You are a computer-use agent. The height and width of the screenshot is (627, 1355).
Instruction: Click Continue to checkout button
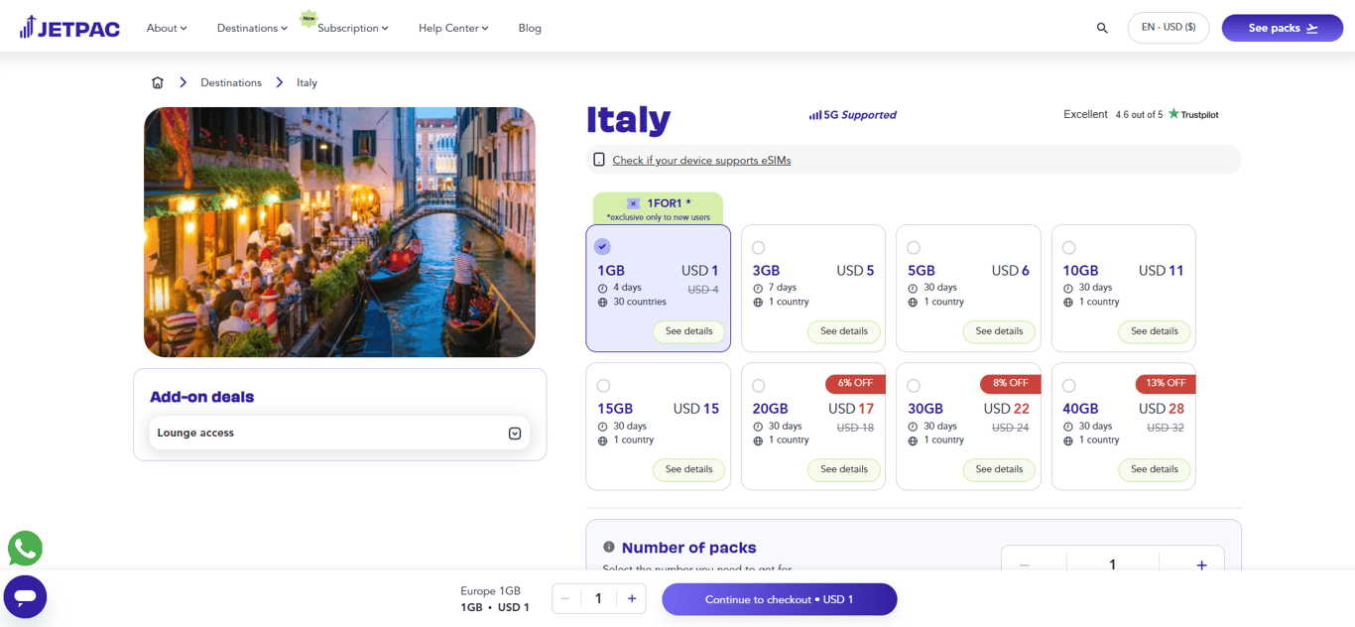(779, 599)
